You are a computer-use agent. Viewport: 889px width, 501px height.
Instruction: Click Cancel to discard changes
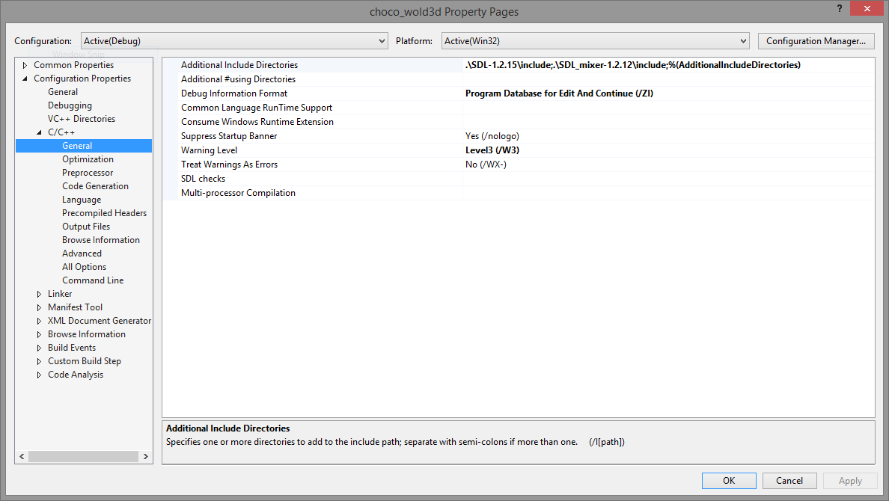coord(789,481)
